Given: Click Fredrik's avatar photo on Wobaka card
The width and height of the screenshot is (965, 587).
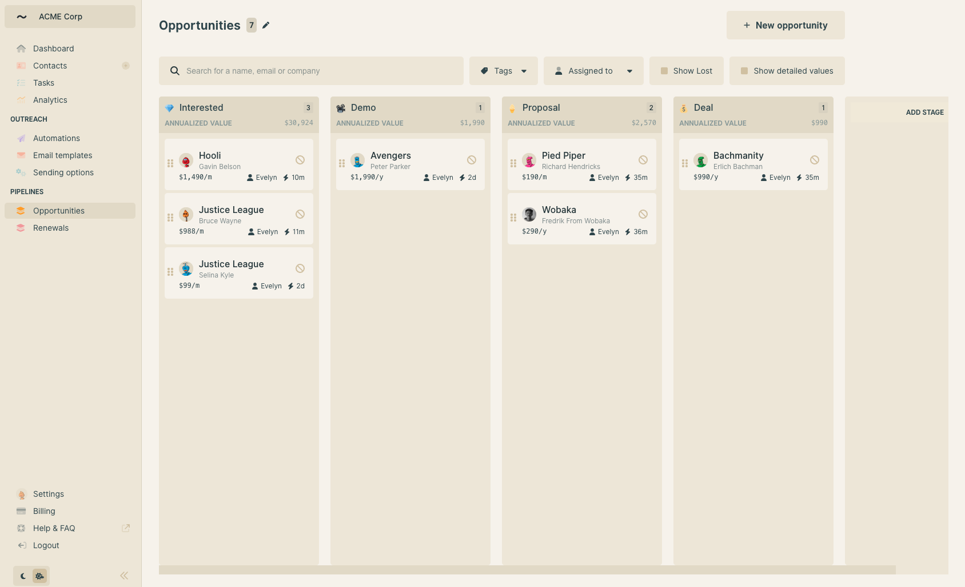Looking at the screenshot, I should tap(529, 215).
